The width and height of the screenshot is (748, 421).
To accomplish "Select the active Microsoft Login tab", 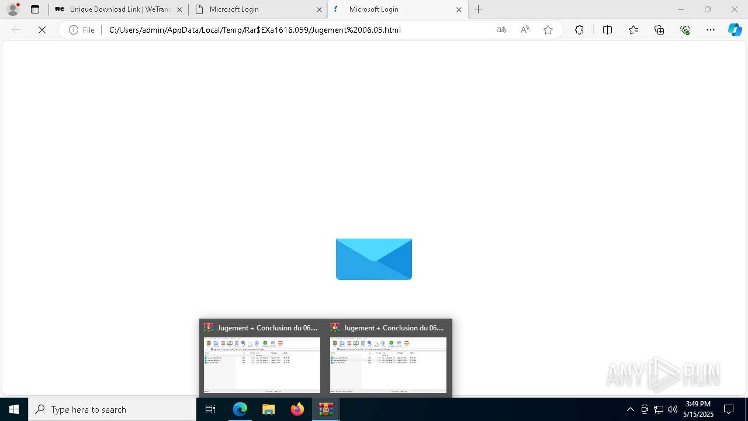I will tap(398, 9).
